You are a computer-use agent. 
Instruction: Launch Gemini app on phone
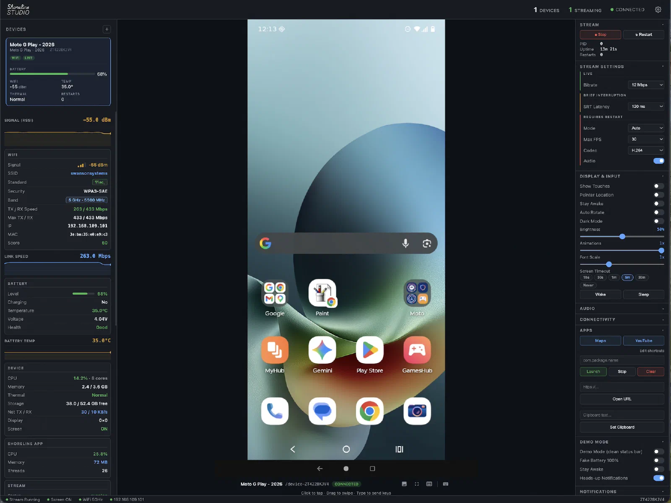(x=322, y=350)
